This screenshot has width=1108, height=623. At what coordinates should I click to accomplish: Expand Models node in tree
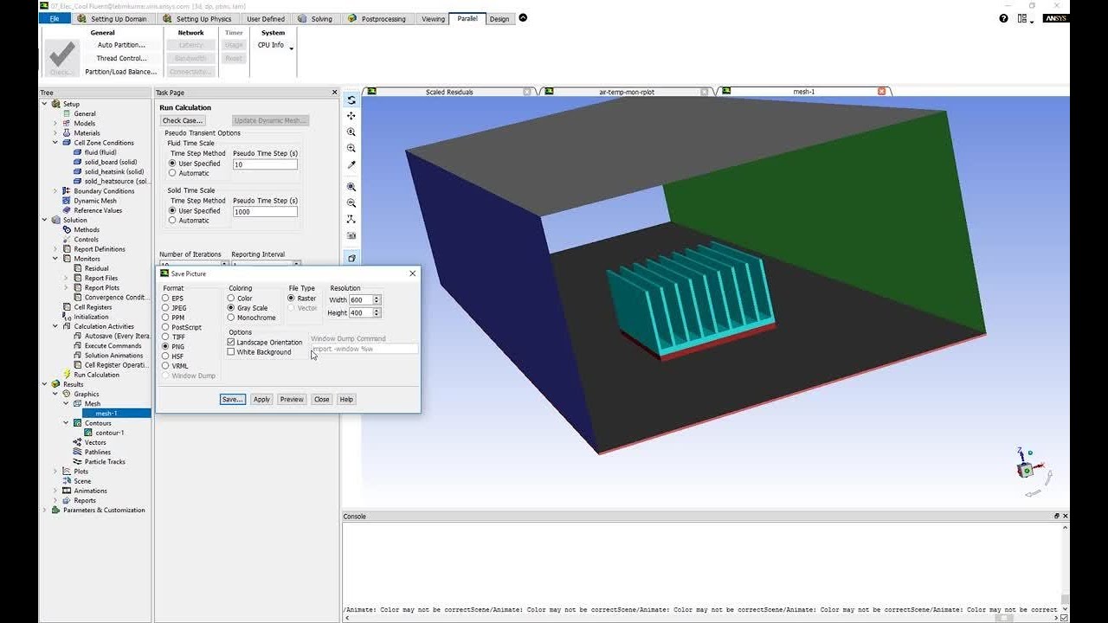(55, 124)
